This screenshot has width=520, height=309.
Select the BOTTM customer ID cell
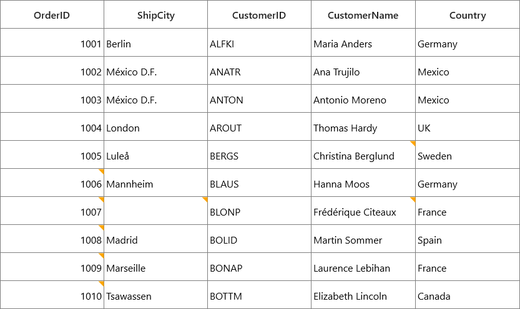259,295
